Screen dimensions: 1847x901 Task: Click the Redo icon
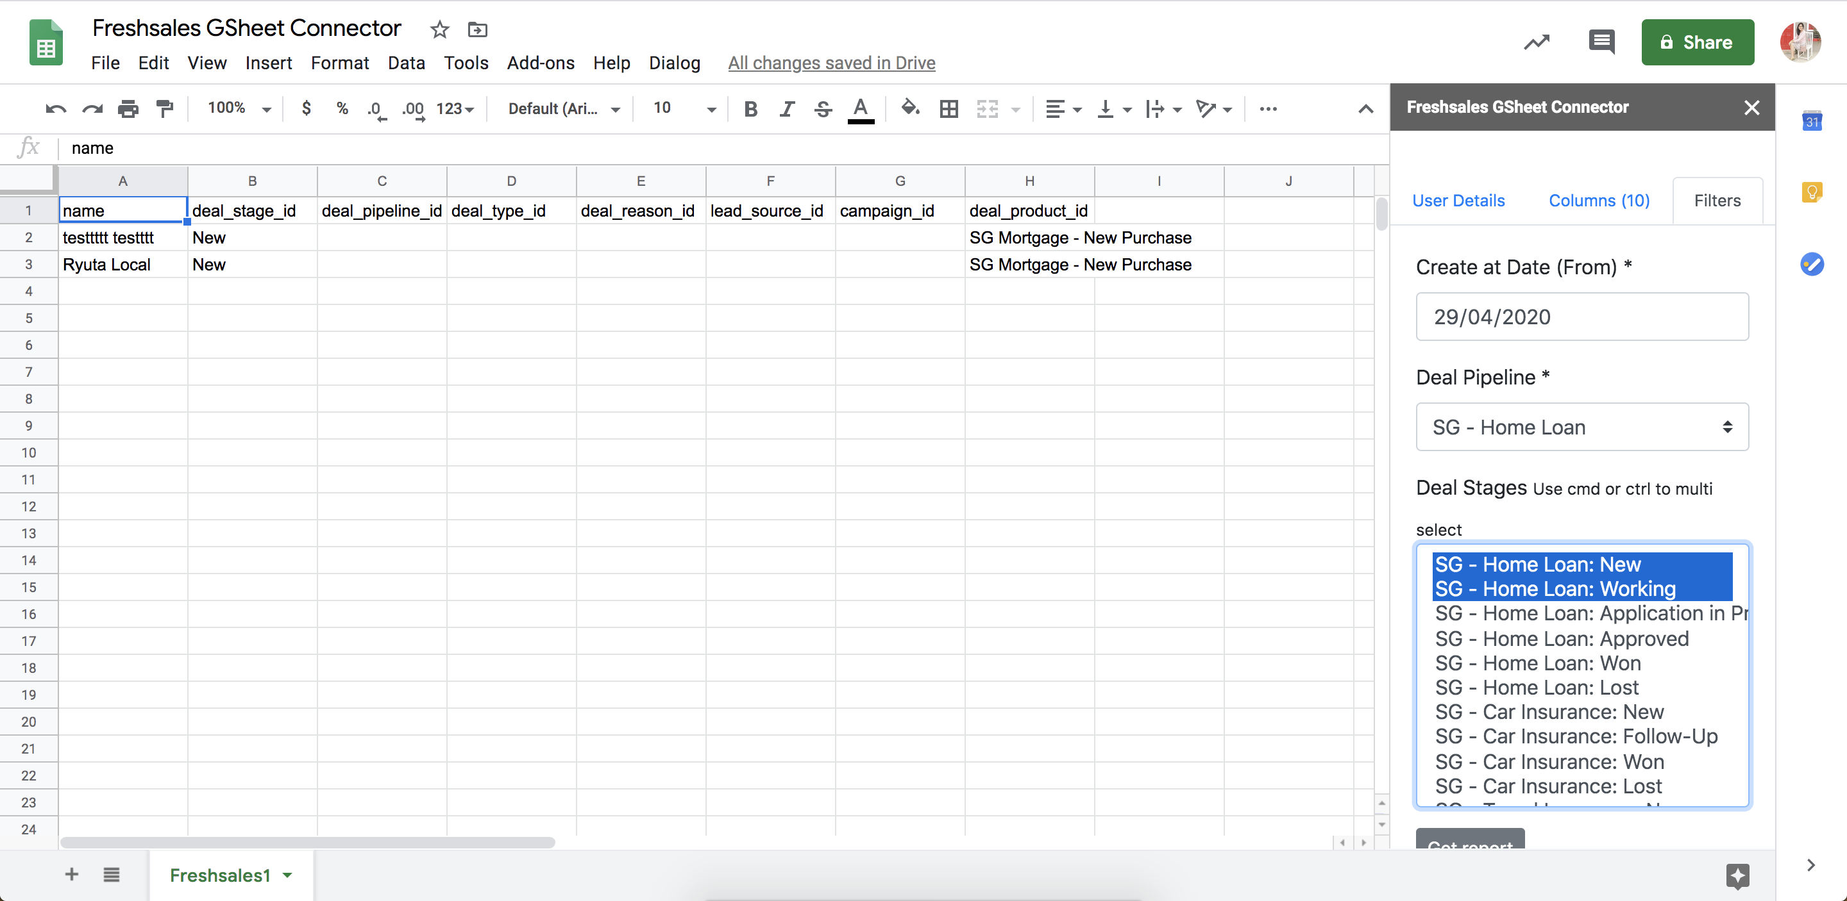pyautogui.click(x=92, y=109)
